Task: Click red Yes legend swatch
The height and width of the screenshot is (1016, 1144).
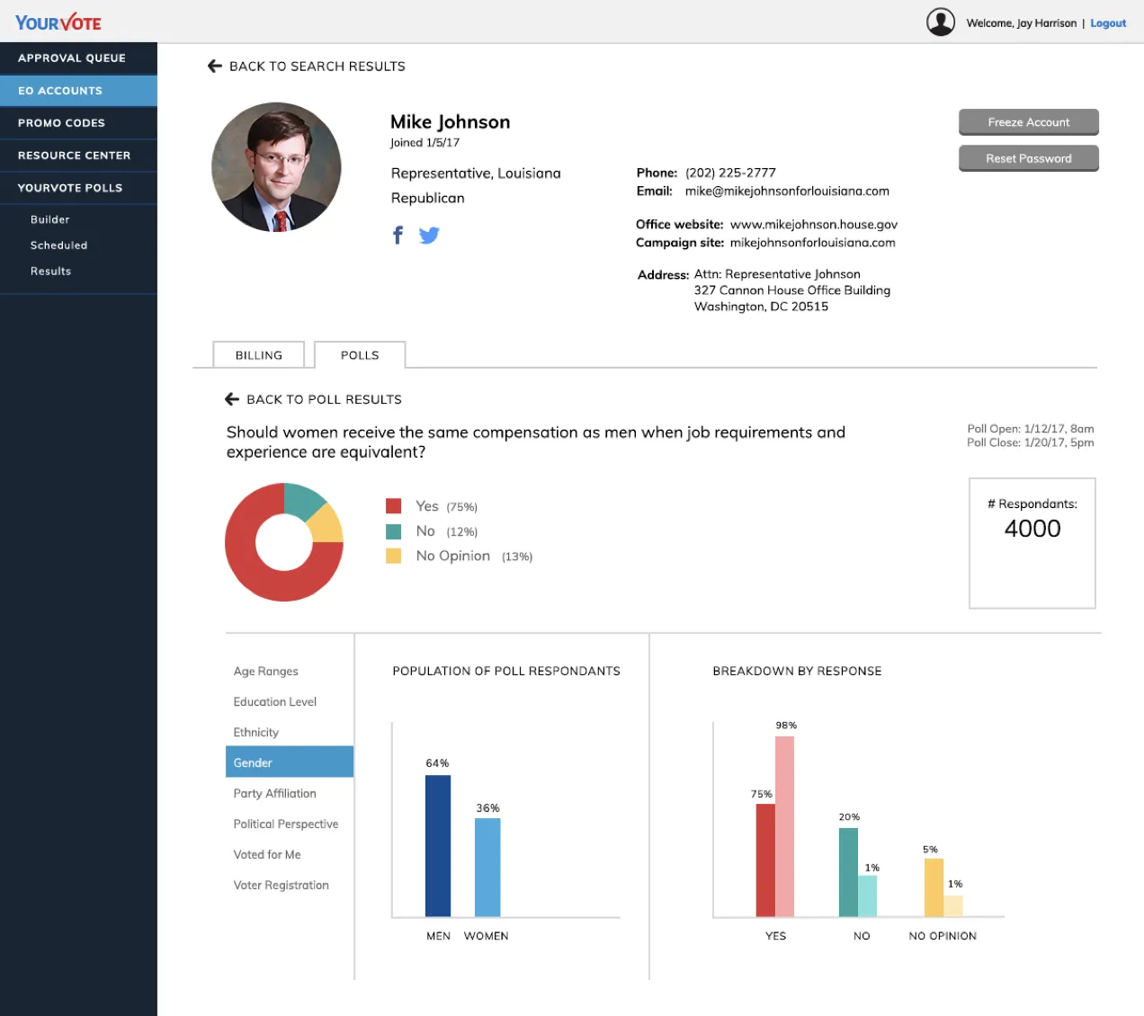Action: tap(394, 506)
